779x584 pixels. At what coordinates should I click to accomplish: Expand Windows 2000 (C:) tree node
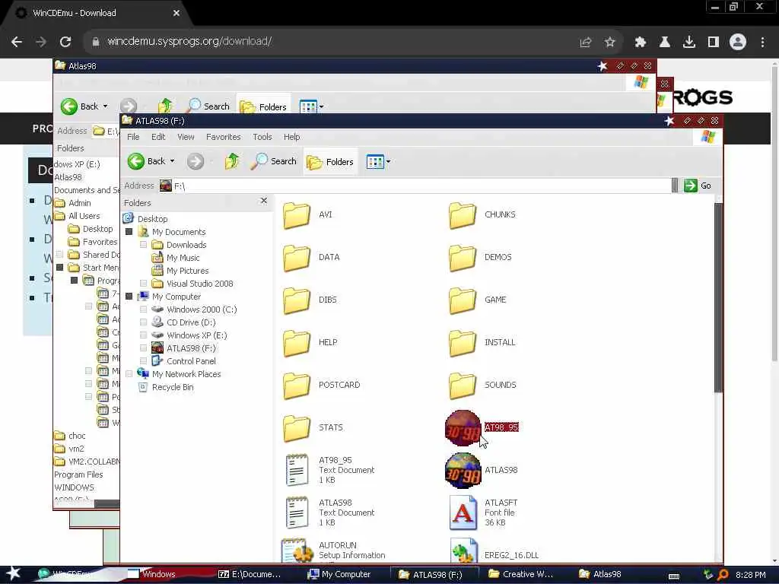[x=144, y=309]
